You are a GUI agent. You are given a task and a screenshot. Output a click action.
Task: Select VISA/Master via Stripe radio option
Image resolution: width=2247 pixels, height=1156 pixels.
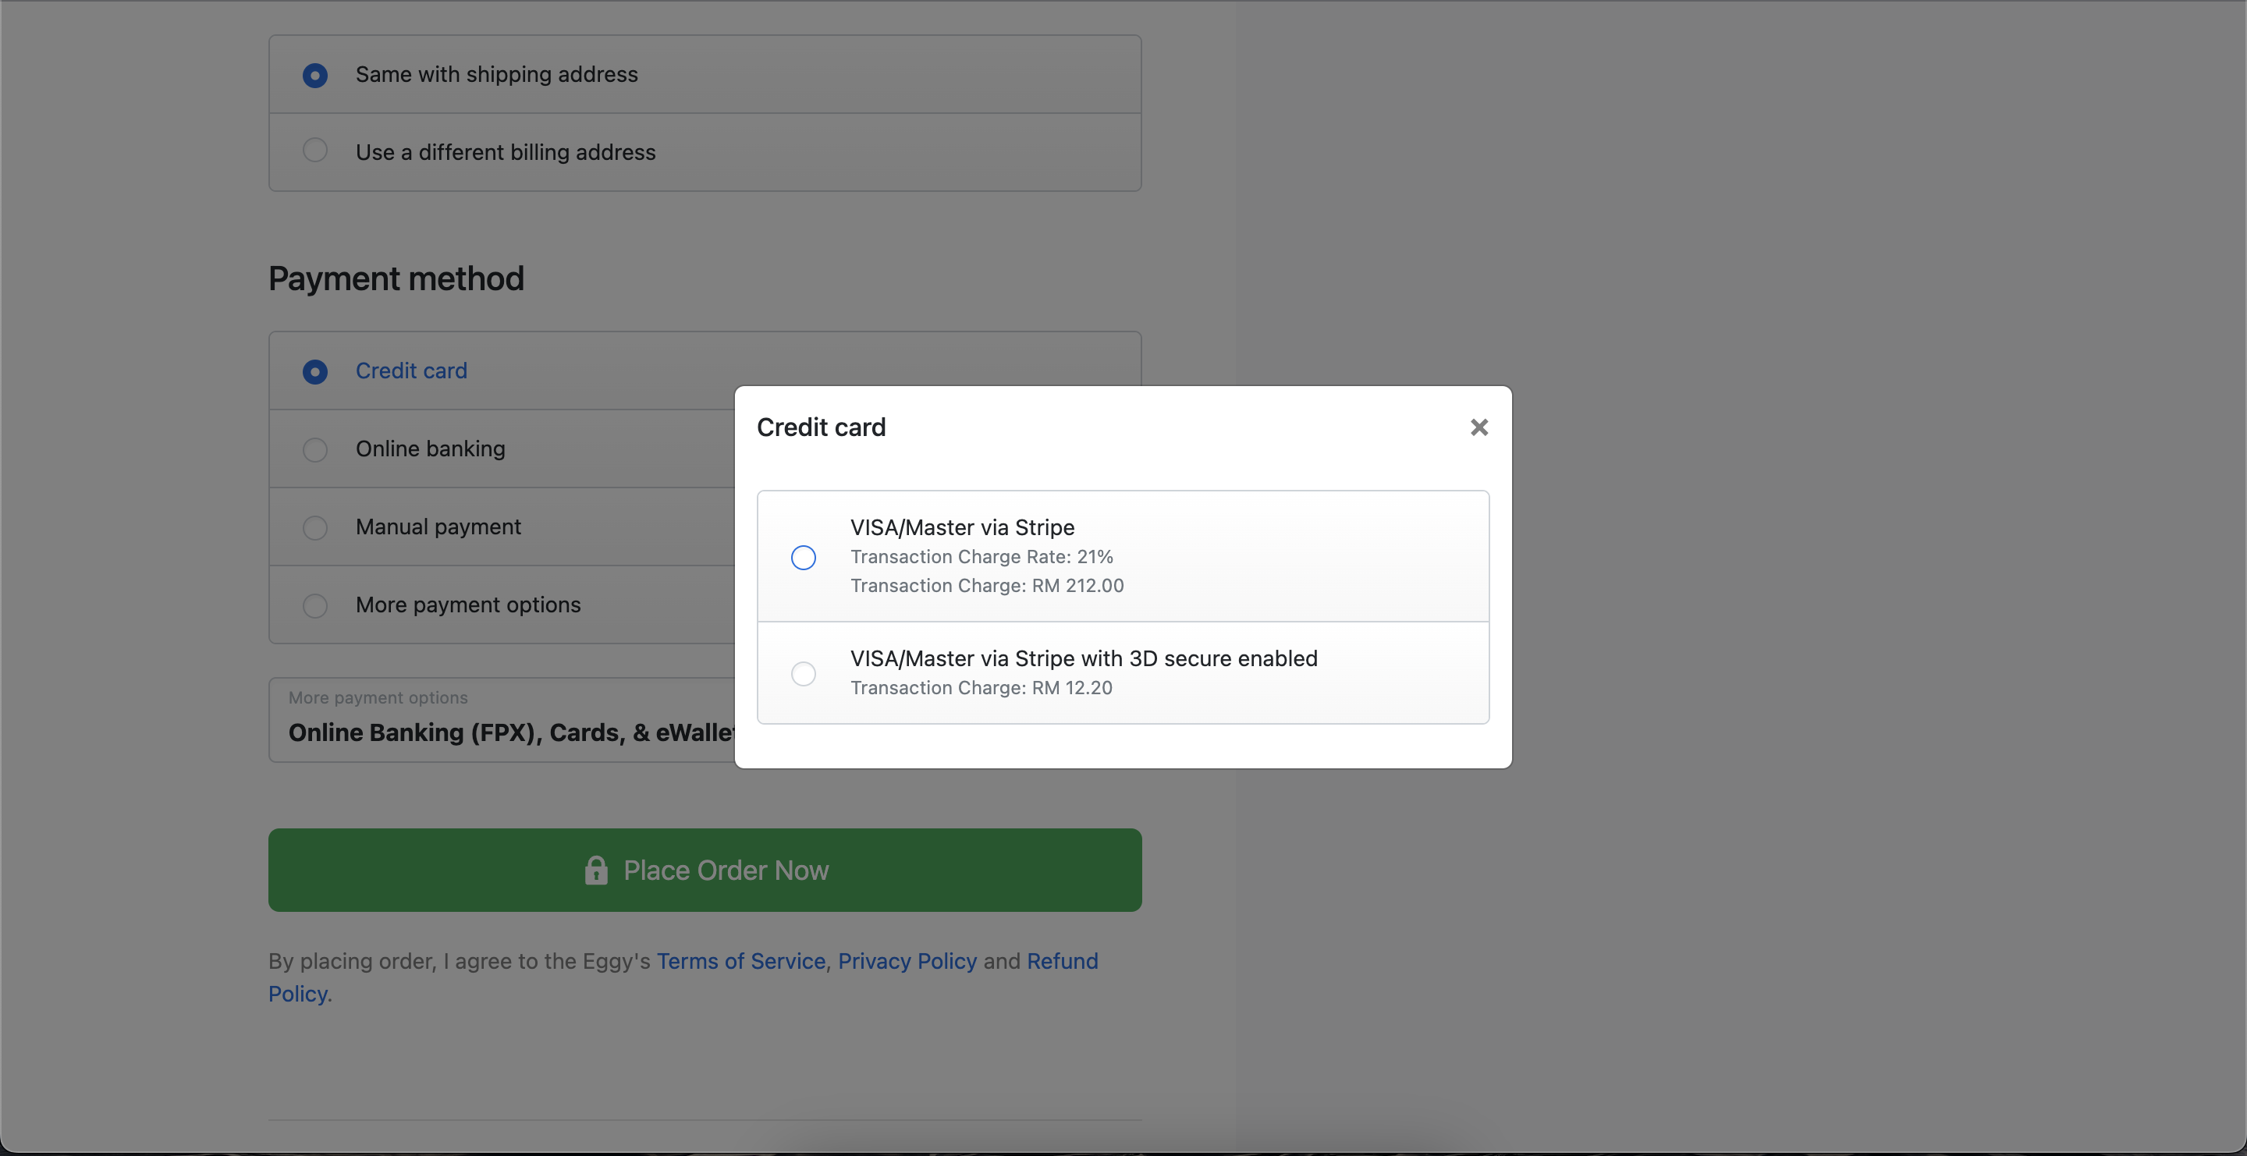pos(804,557)
